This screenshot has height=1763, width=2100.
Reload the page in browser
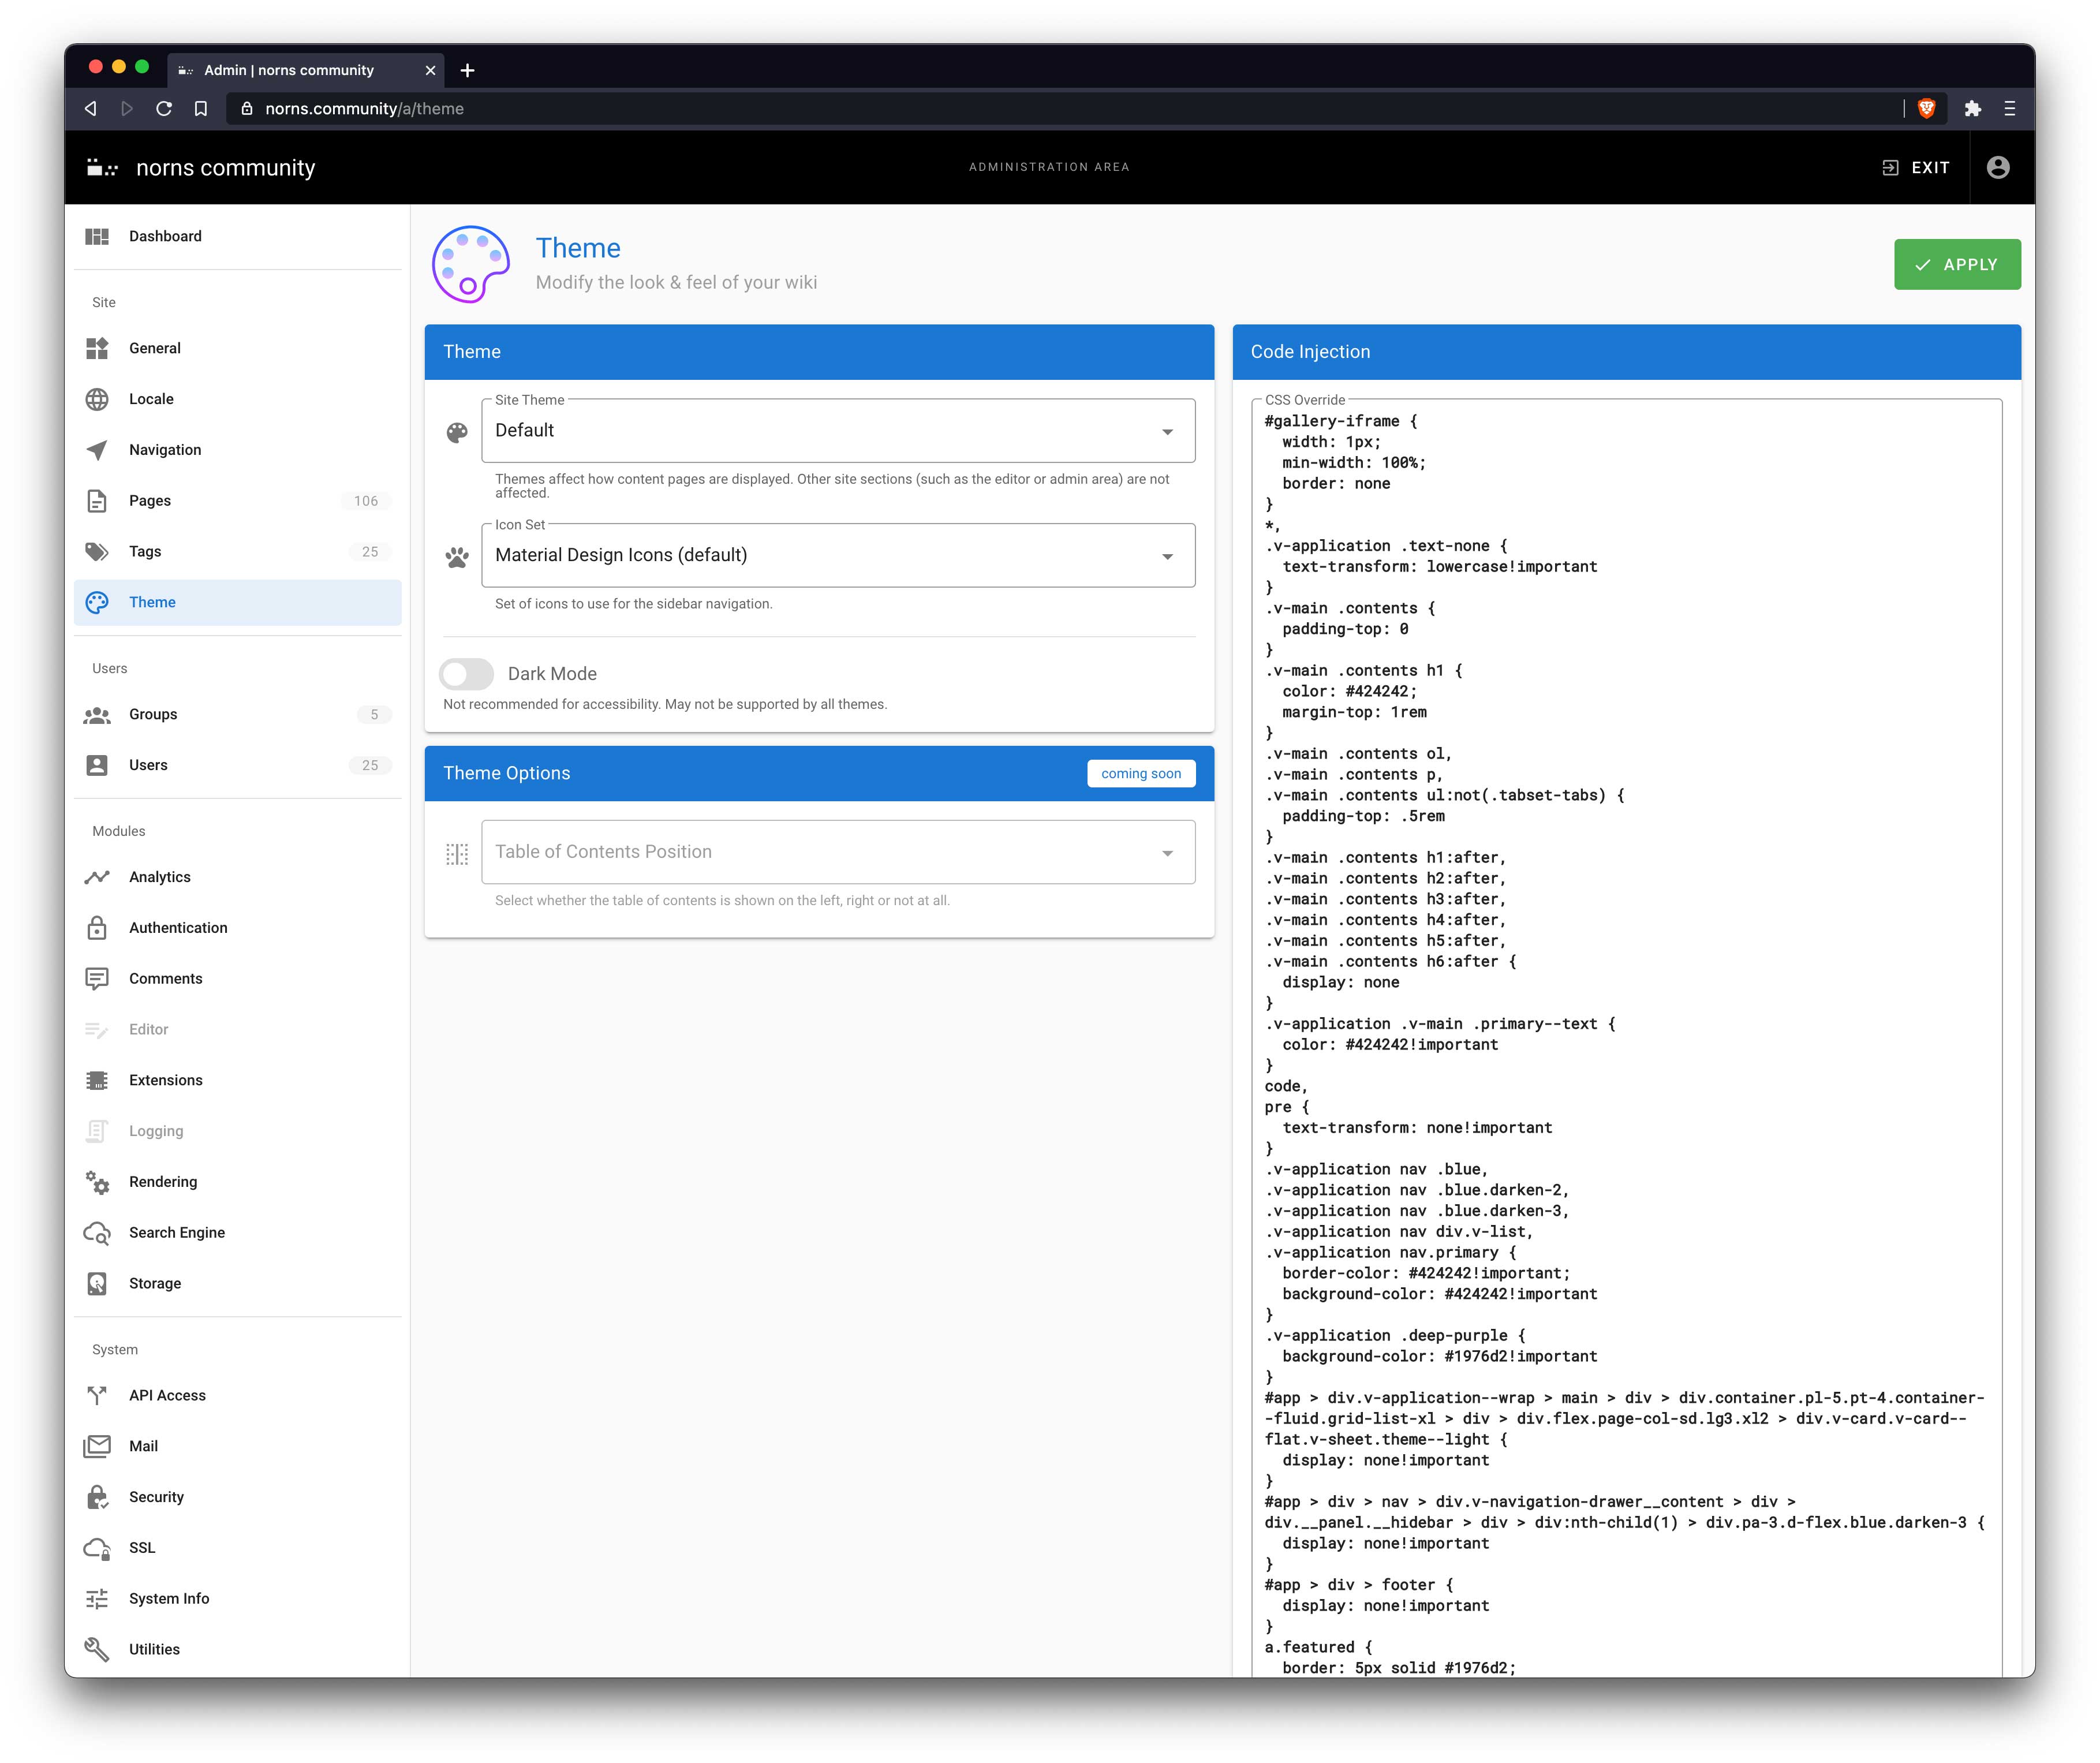pos(164,109)
